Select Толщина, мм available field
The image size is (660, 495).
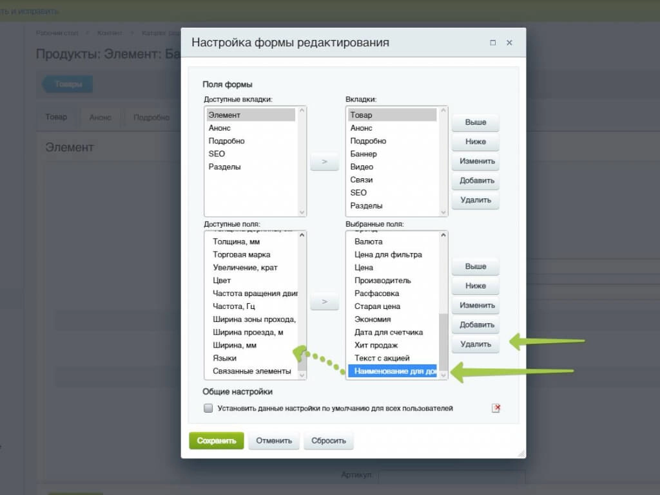[x=252, y=241]
